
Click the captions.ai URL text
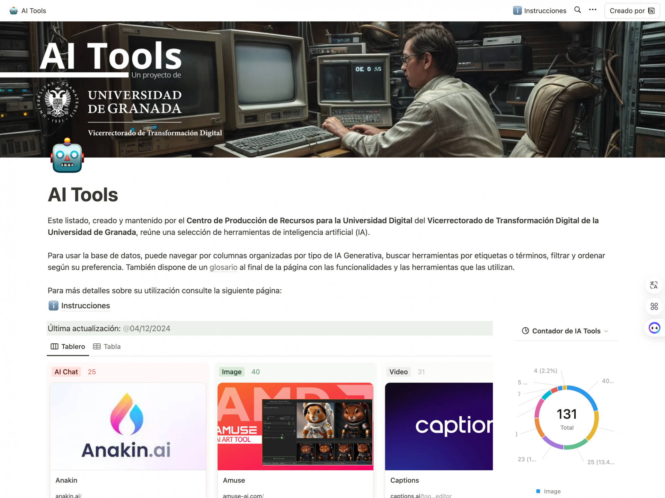[x=421, y=496]
